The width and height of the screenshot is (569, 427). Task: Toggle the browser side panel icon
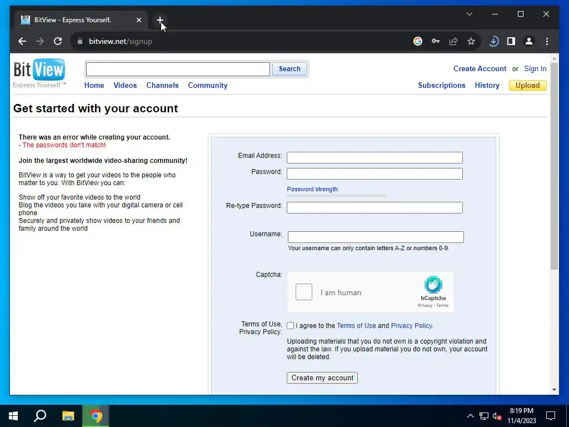[511, 41]
